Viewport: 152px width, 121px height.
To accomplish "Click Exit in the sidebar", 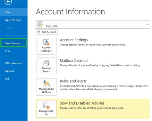I will [x=7, y=79].
